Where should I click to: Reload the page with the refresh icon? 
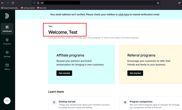[13, 3]
